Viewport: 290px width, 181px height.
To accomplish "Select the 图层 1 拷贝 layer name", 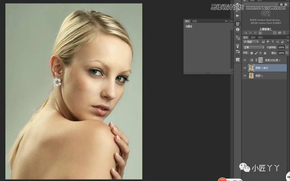I will pyautogui.click(x=262, y=68).
